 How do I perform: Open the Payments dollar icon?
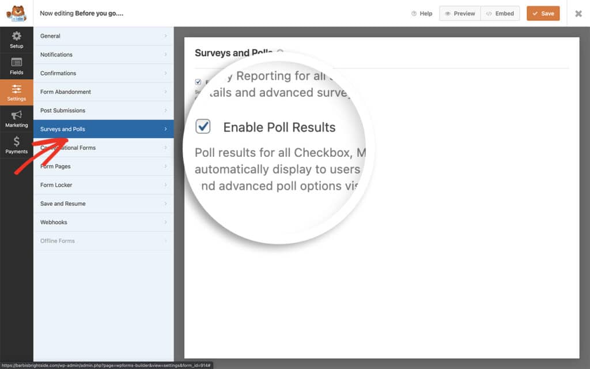(x=17, y=145)
